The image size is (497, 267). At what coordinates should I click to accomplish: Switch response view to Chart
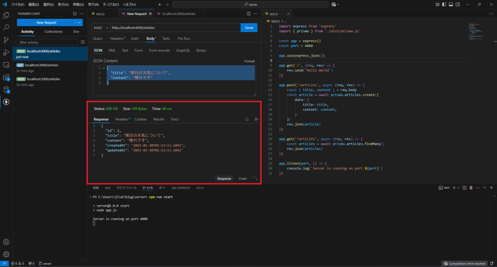tap(243, 178)
